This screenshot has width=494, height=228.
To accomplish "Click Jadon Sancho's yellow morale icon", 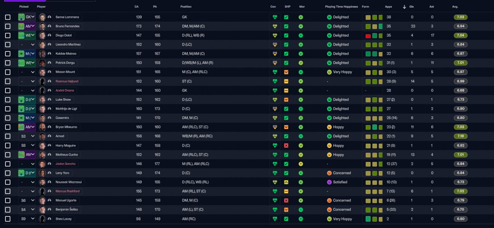I will point(301,164).
